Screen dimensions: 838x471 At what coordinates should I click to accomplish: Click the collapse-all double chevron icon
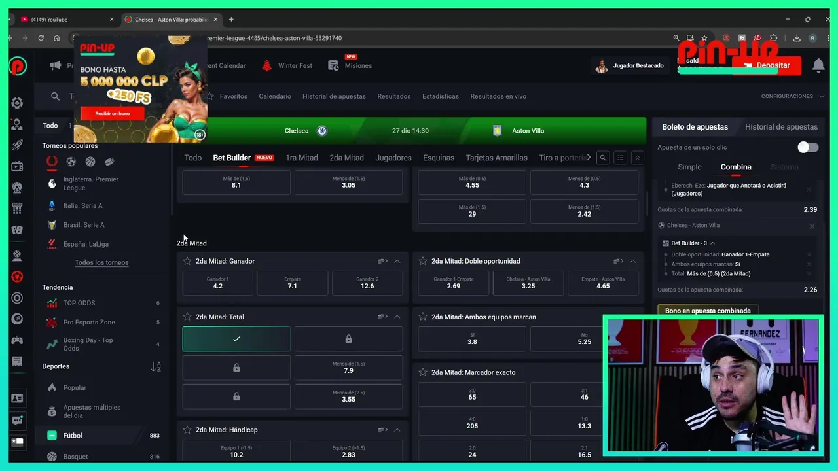637,158
